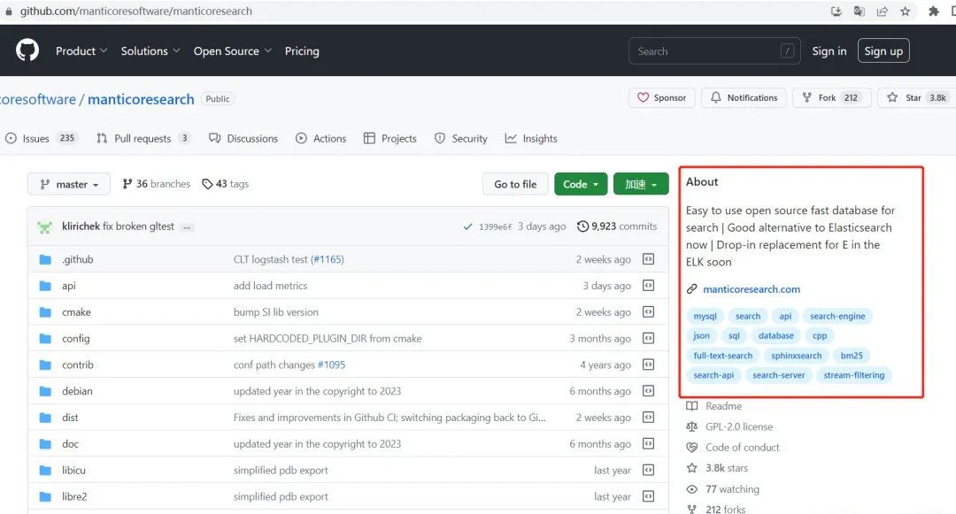This screenshot has height=514, width=956.
Task: Open the master branch dropdown
Action: coord(69,184)
